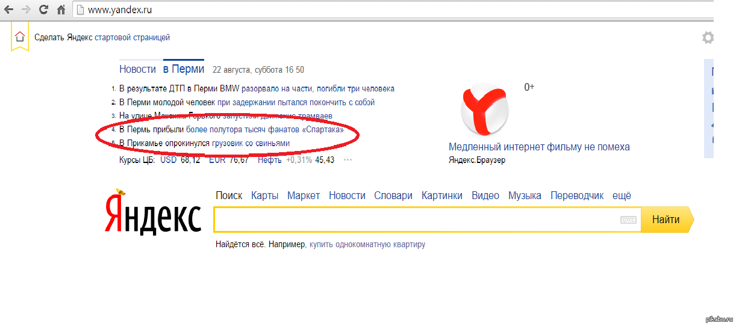Click the Найти search button
The image size is (736, 326).
666,220
